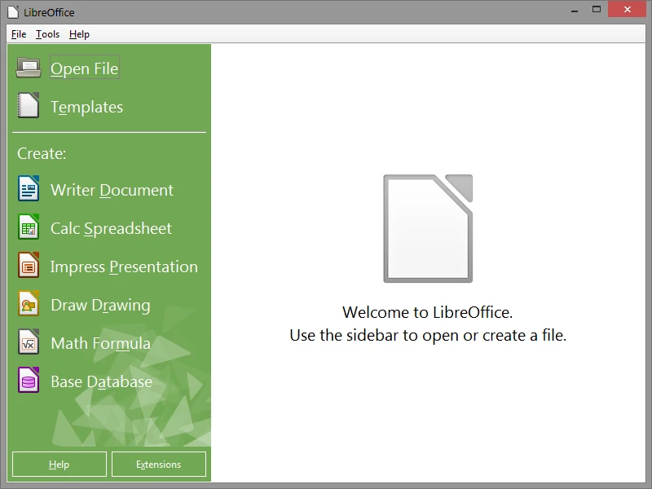Image resolution: width=652 pixels, height=489 pixels.
Task: Click the Open File icon
Action: point(27,68)
